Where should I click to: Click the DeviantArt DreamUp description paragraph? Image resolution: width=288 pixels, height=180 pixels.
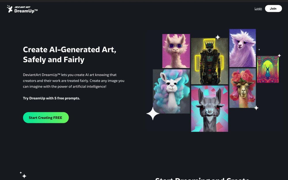tap(74, 81)
